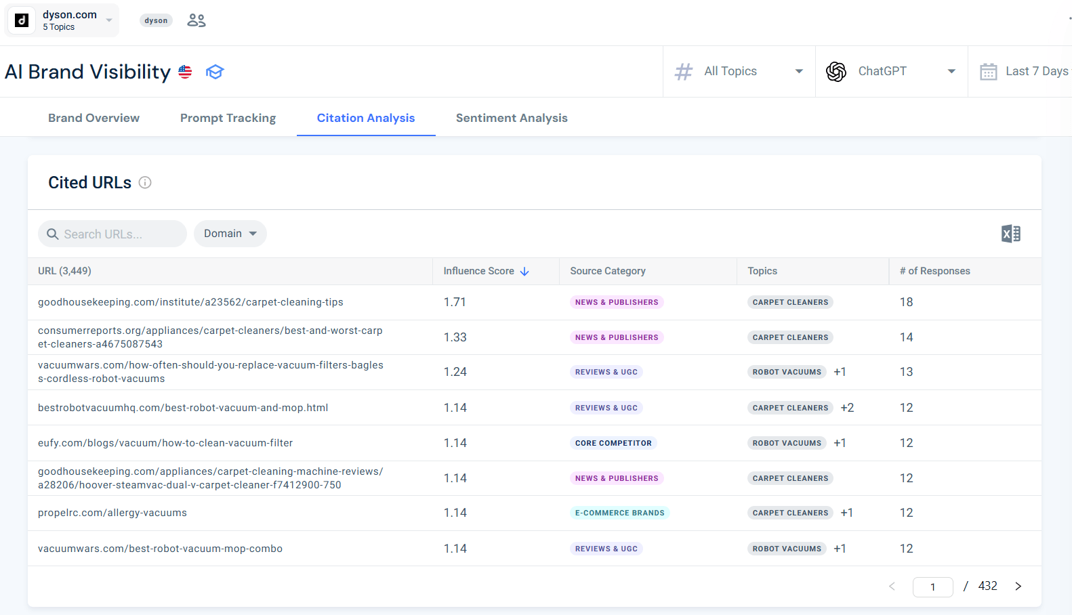Click E-Commerce Brands tag in propelrc row
This screenshot has width=1072, height=615.
tap(619, 513)
